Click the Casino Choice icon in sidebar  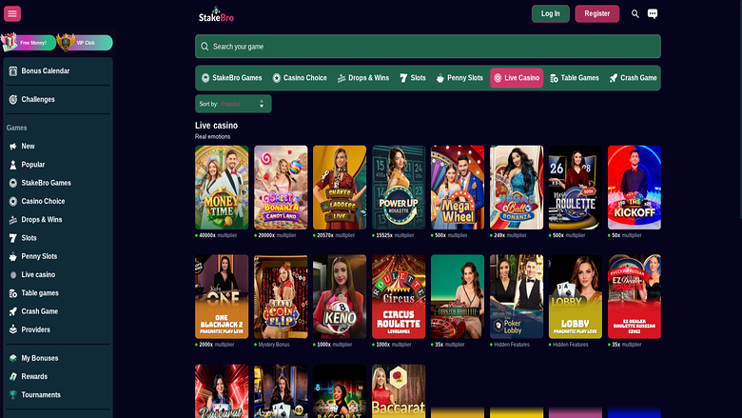[x=12, y=201]
